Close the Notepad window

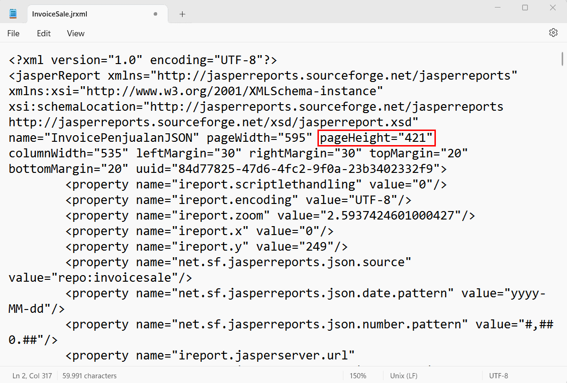click(553, 8)
